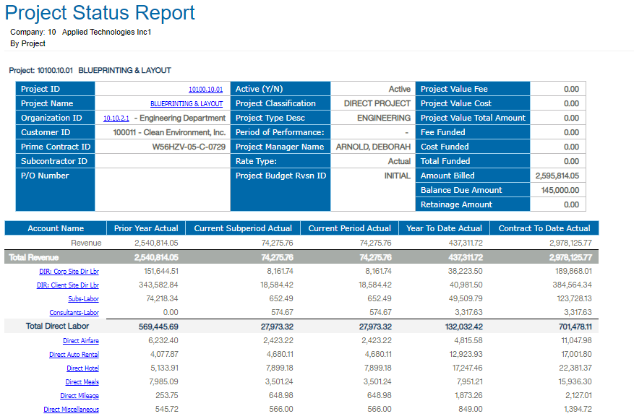Viewport: 634px width, 419px height.
Task: Click the Year To Date Actual header
Action: click(x=443, y=228)
